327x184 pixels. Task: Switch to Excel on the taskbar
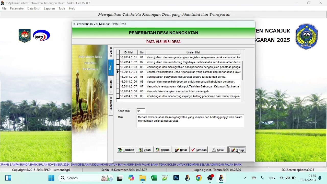[154, 178]
